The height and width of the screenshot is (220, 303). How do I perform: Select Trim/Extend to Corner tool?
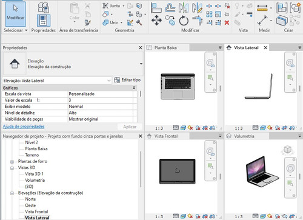click(x=197, y=21)
